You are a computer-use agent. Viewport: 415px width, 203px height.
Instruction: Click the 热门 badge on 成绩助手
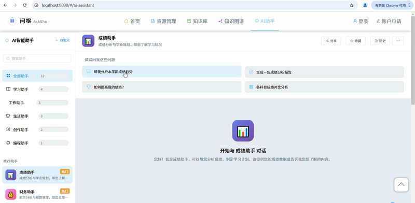(x=65, y=171)
